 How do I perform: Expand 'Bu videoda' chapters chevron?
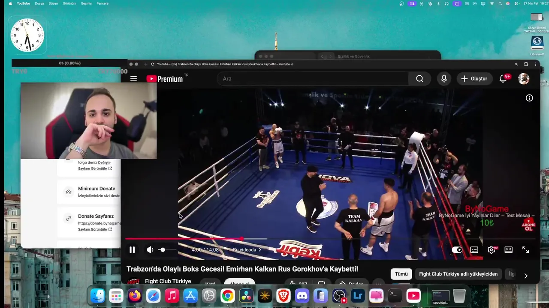(259, 250)
